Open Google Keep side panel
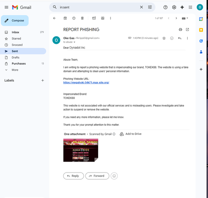Screen dimensions: 208x198 point(201,30)
